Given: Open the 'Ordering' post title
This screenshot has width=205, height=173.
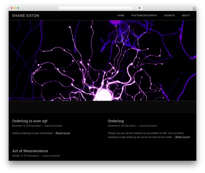Looking at the screenshot, I should tap(116, 121).
